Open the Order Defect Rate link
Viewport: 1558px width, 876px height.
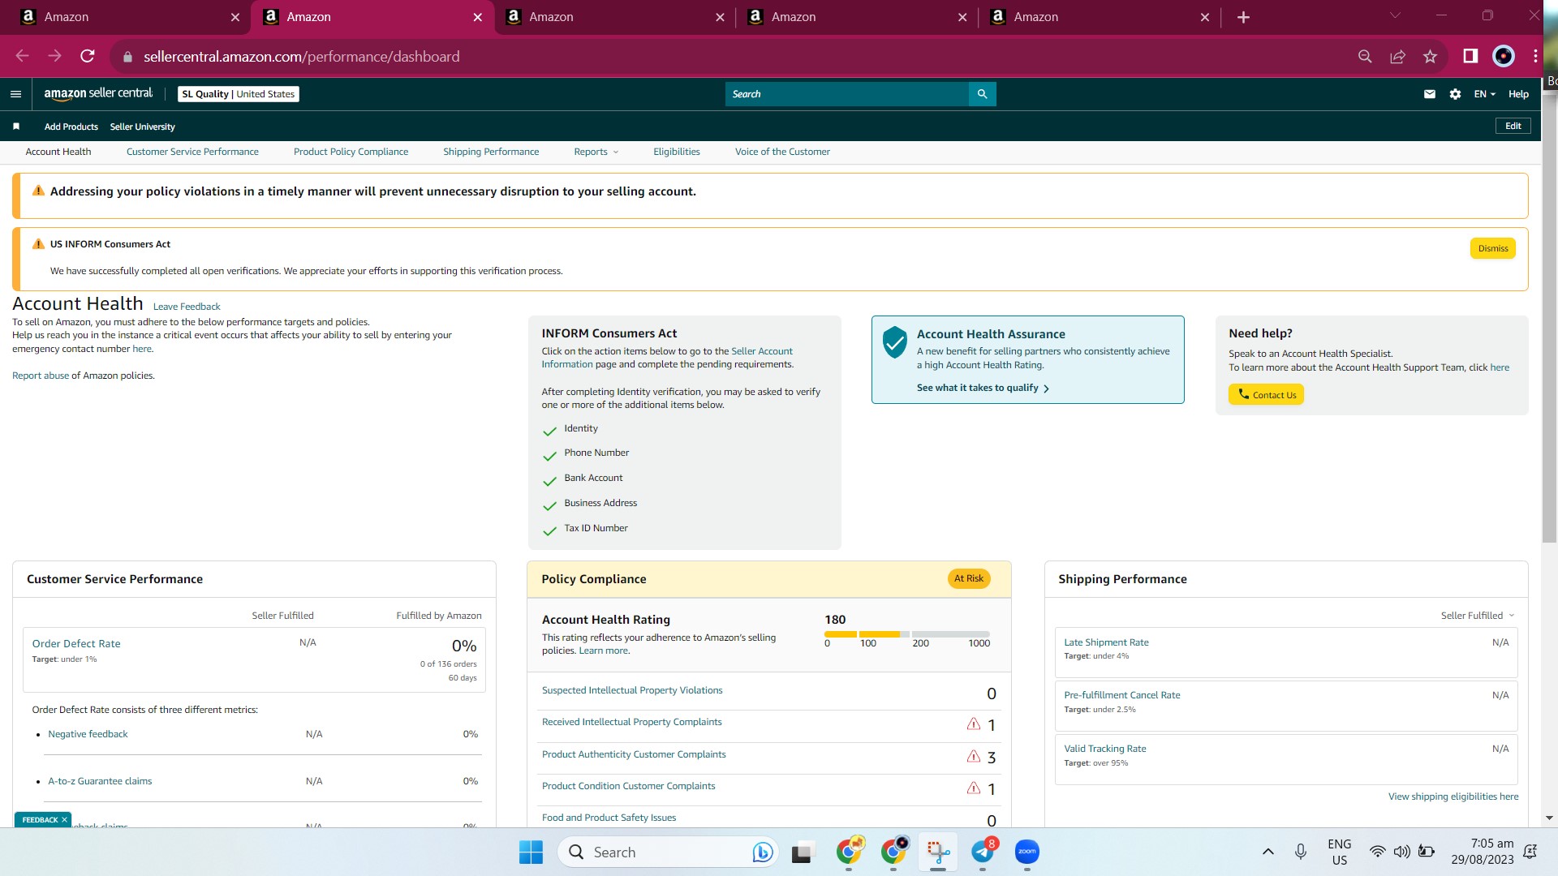tap(76, 644)
